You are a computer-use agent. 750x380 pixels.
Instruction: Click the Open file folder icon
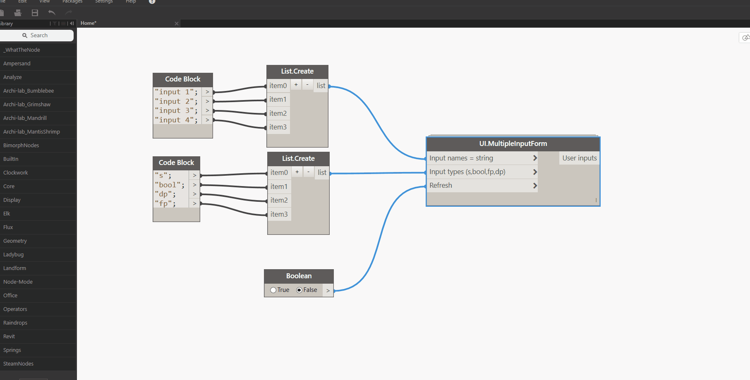click(18, 13)
